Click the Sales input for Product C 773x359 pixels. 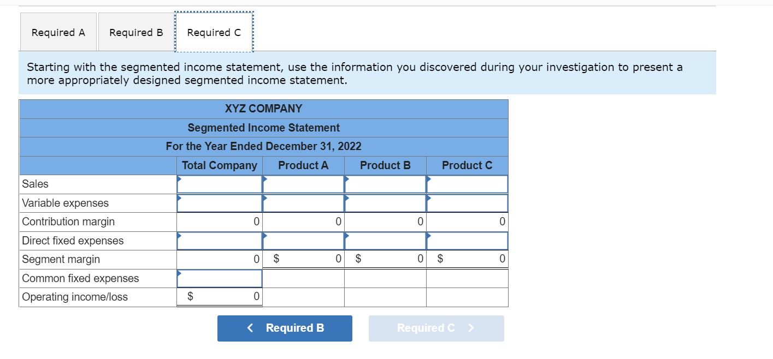click(x=467, y=184)
